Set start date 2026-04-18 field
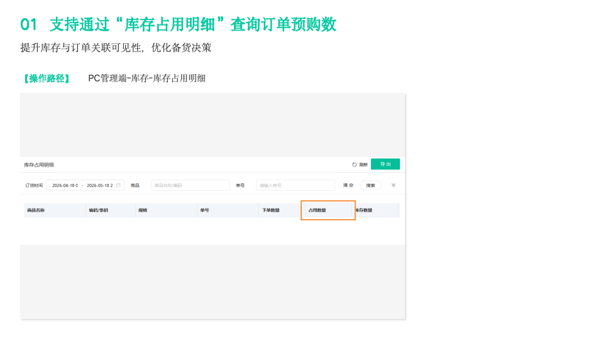603x339 pixels. 65,185
